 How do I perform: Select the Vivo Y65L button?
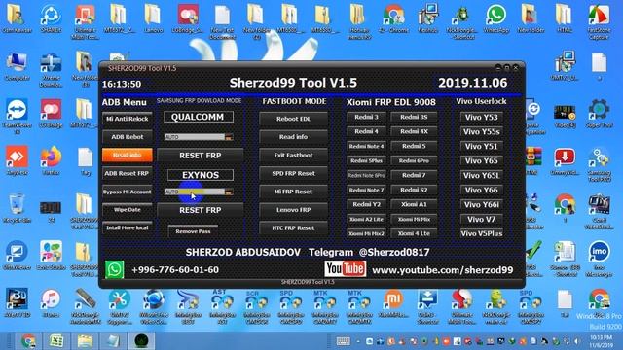pyautogui.click(x=481, y=175)
